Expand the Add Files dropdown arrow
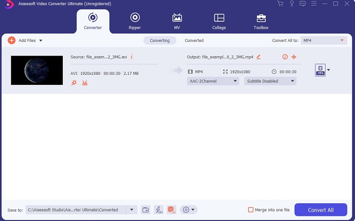 click(41, 40)
